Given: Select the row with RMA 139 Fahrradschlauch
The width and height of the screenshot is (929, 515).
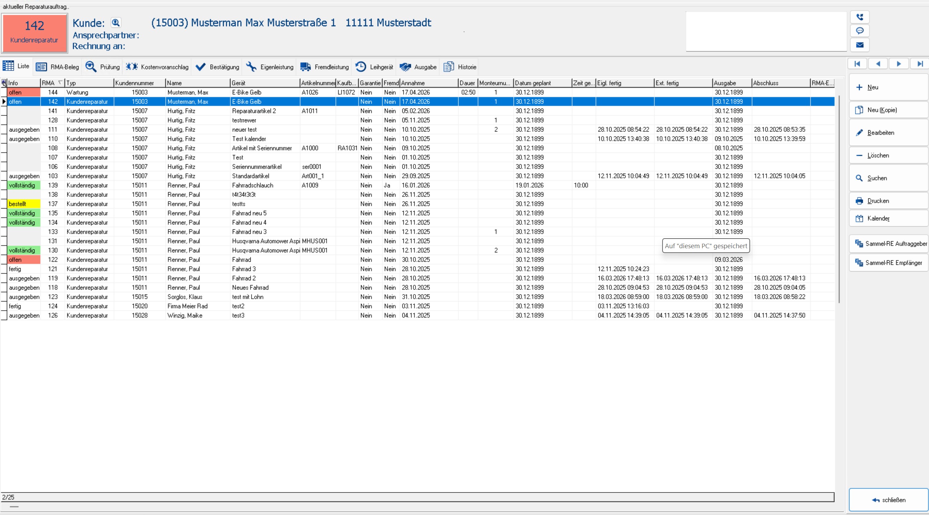Looking at the screenshot, I should point(252,186).
